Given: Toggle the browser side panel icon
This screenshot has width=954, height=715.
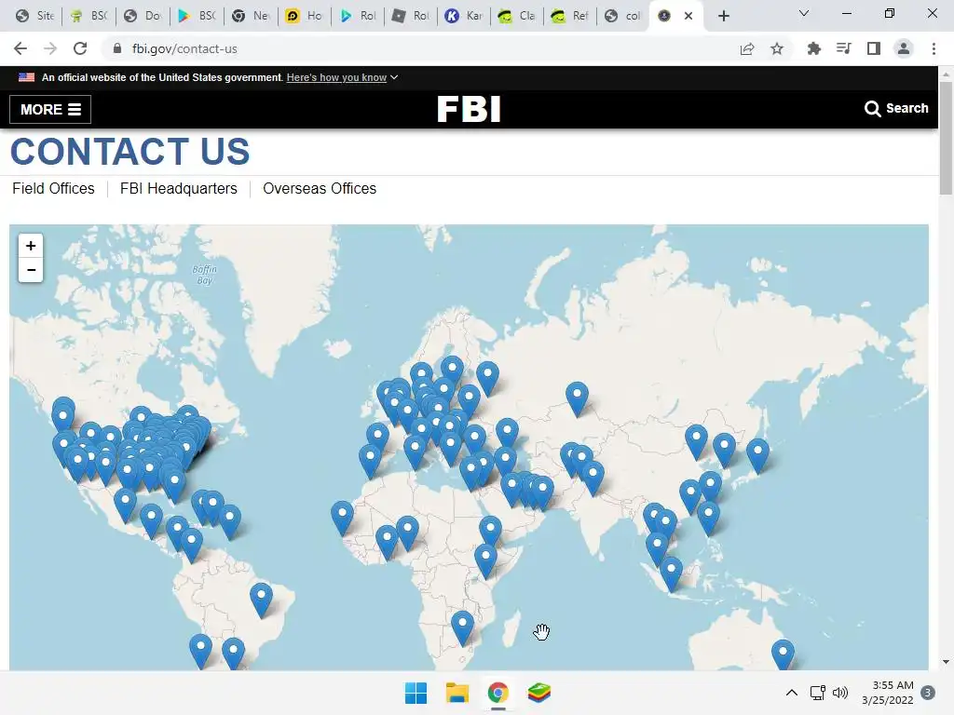Looking at the screenshot, I should (874, 48).
